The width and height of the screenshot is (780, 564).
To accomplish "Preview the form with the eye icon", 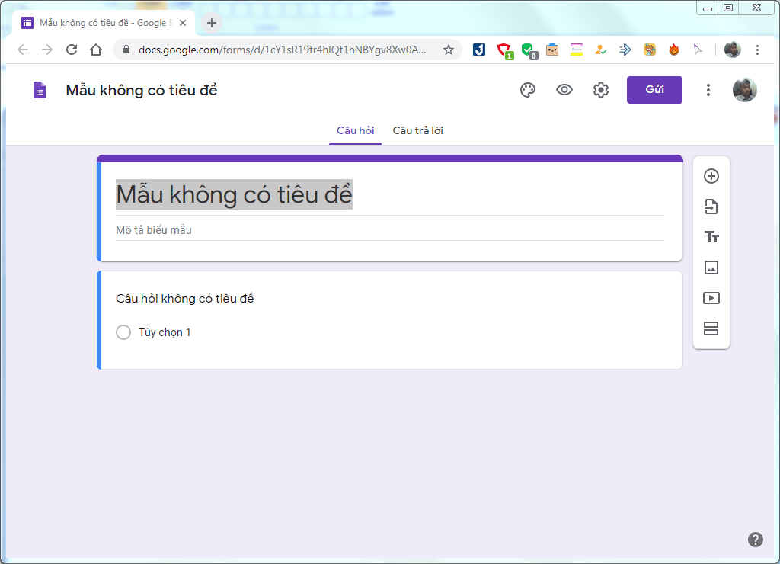I will (564, 90).
